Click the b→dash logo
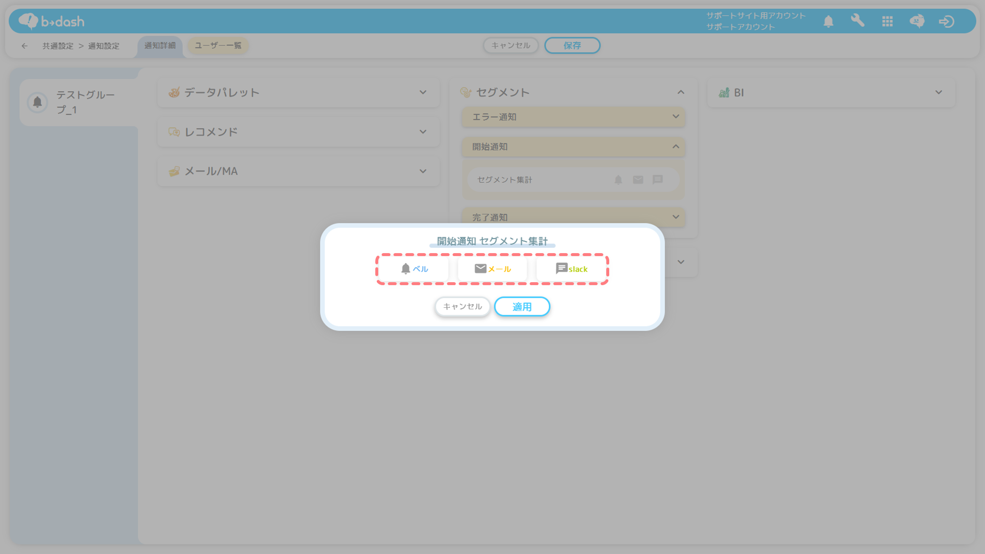This screenshot has height=554, width=985. [52, 21]
